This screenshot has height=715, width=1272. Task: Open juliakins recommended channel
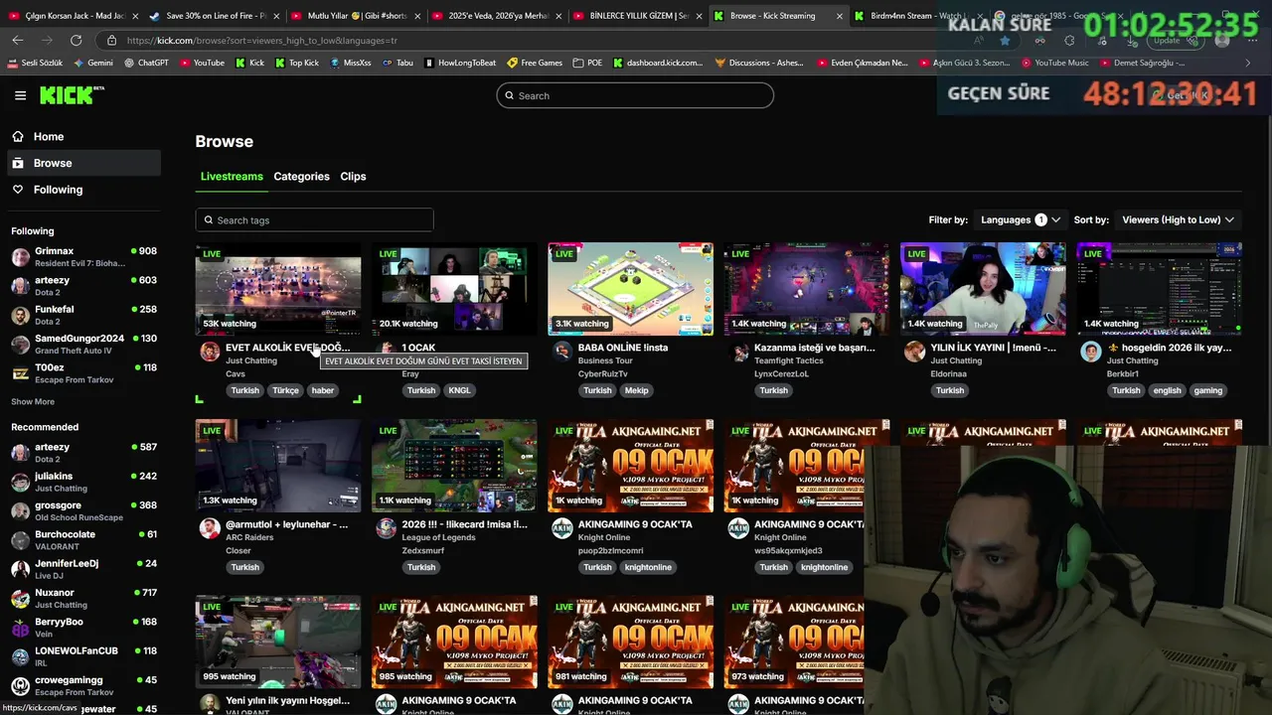coord(83,482)
